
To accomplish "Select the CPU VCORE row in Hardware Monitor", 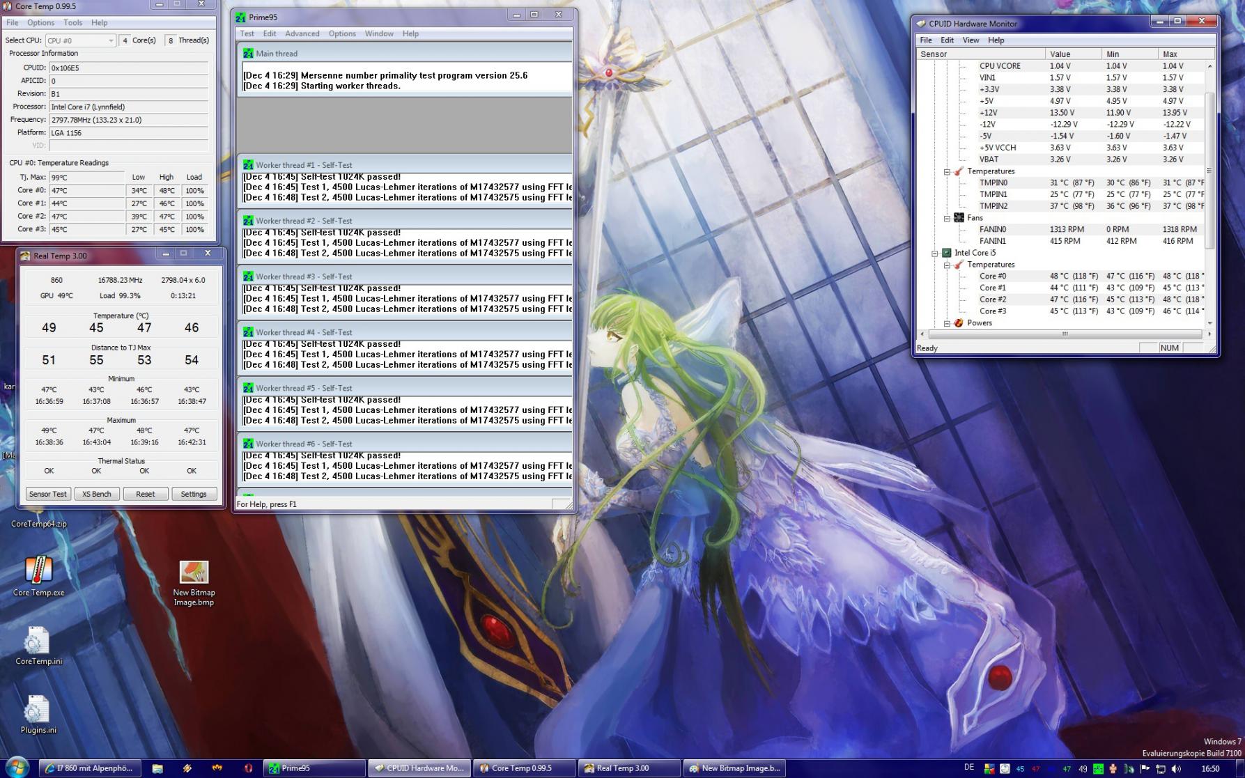I will 1061,66.
